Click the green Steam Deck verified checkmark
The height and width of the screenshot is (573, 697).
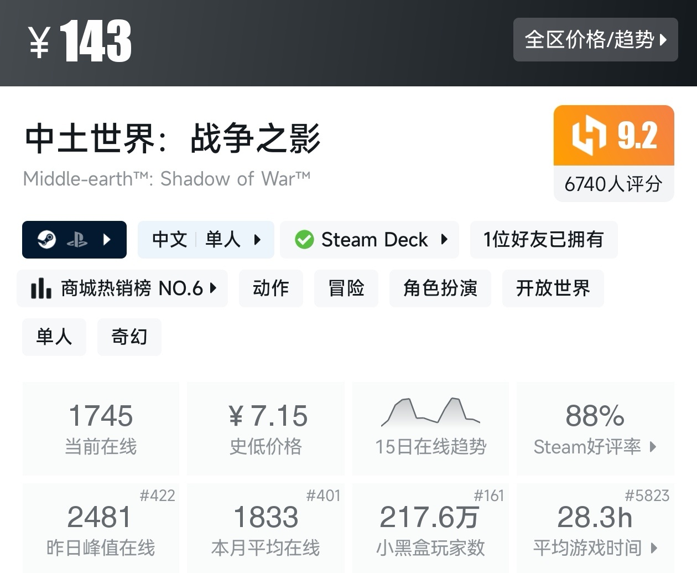(304, 240)
